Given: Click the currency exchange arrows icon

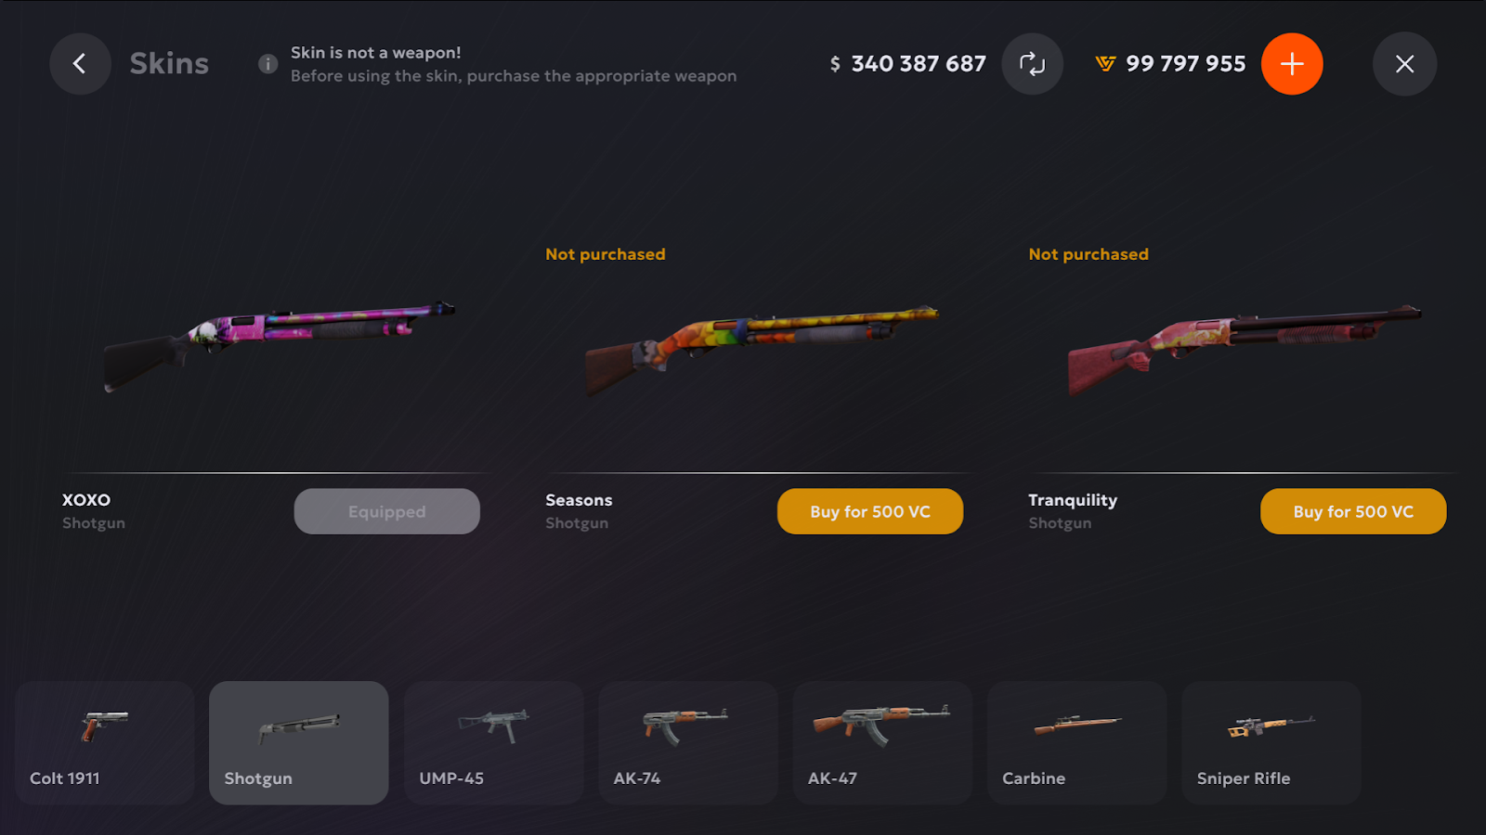Looking at the screenshot, I should pos(1032,64).
